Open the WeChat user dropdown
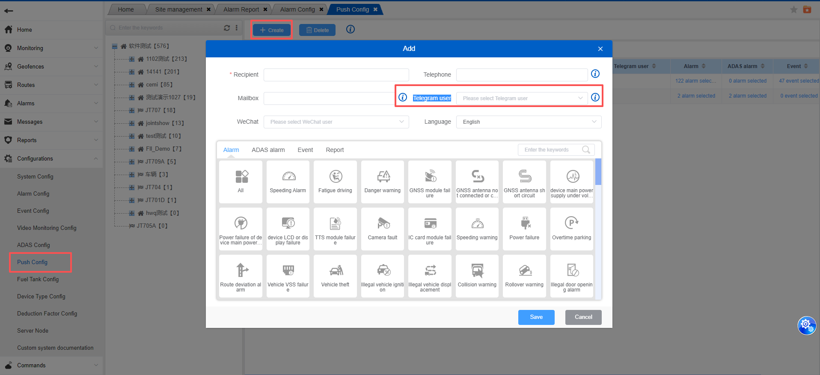The image size is (820, 375). [336, 122]
